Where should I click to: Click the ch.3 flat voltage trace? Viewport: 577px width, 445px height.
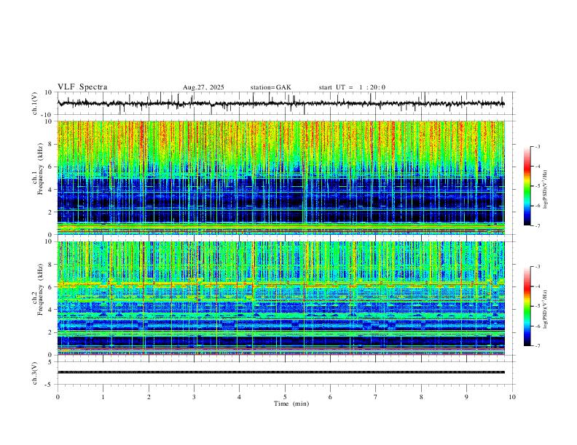[x=280, y=372]
